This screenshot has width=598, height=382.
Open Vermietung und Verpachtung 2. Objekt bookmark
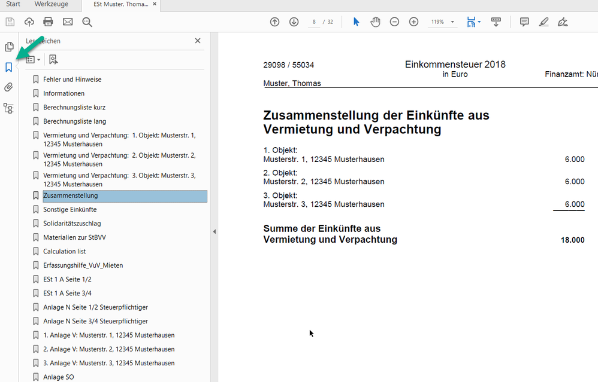point(119,160)
